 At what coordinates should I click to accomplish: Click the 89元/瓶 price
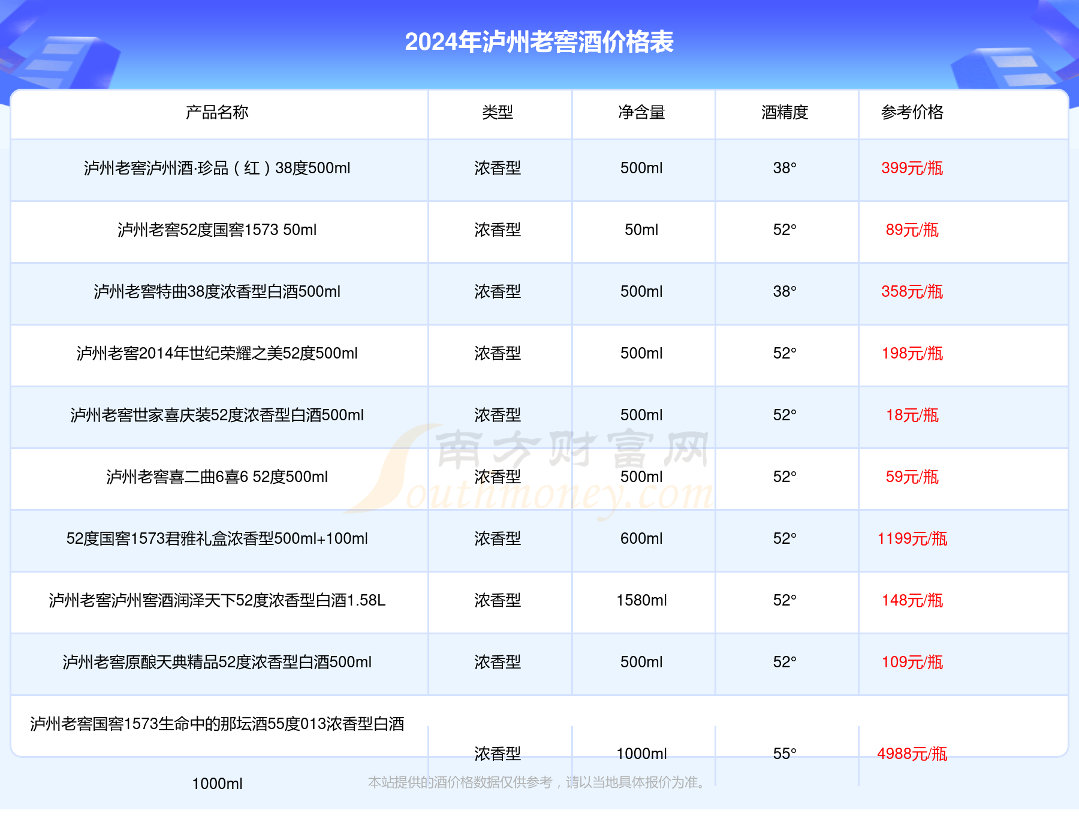(x=912, y=230)
